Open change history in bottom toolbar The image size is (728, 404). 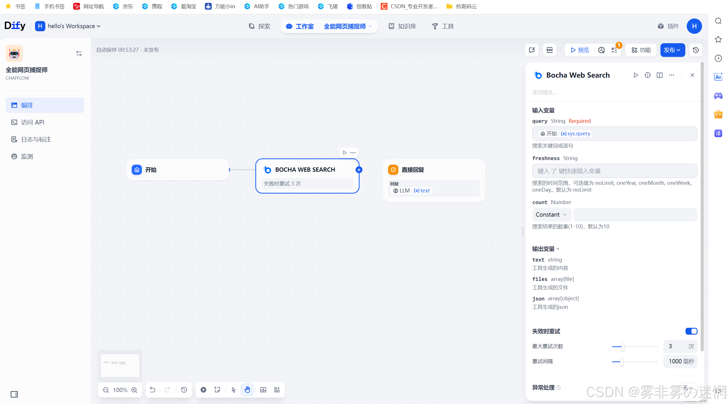184,390
